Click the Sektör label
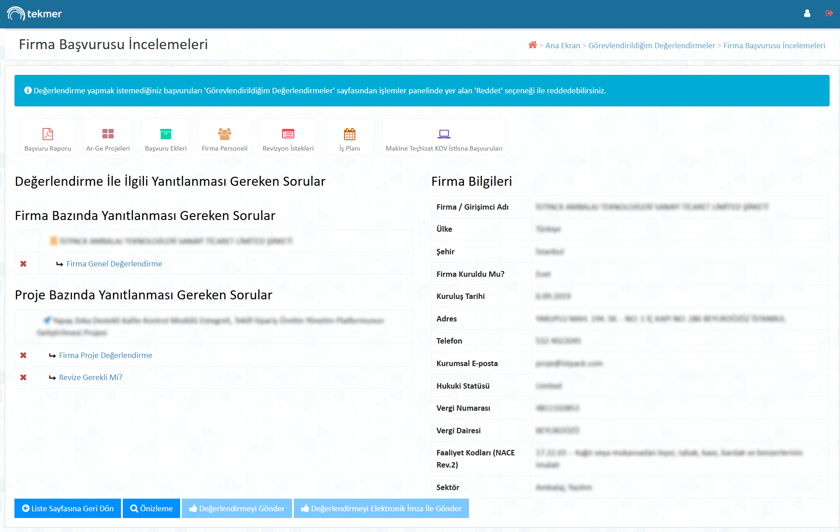Image resolution: width=840 pixels, height=532 pixels. 448,487
